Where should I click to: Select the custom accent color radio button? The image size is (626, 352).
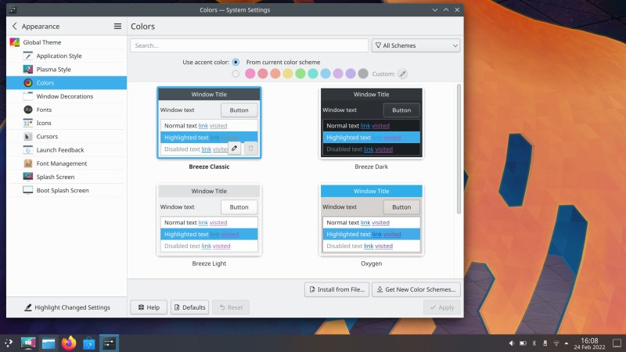pos(236,74)
